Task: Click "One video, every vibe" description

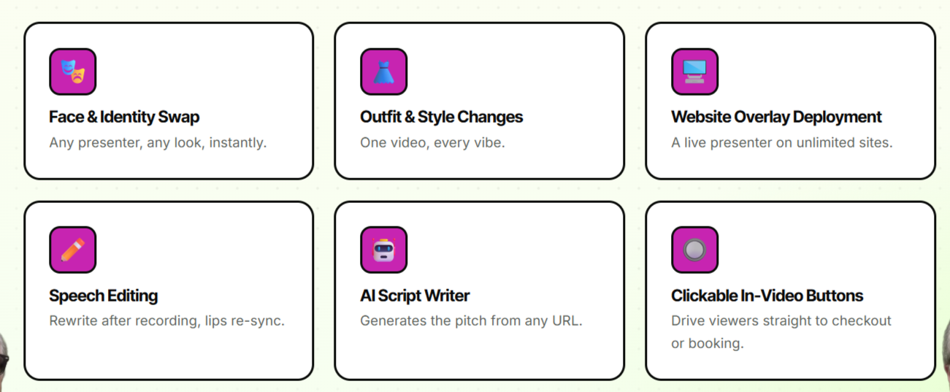Action: [432, 143]
